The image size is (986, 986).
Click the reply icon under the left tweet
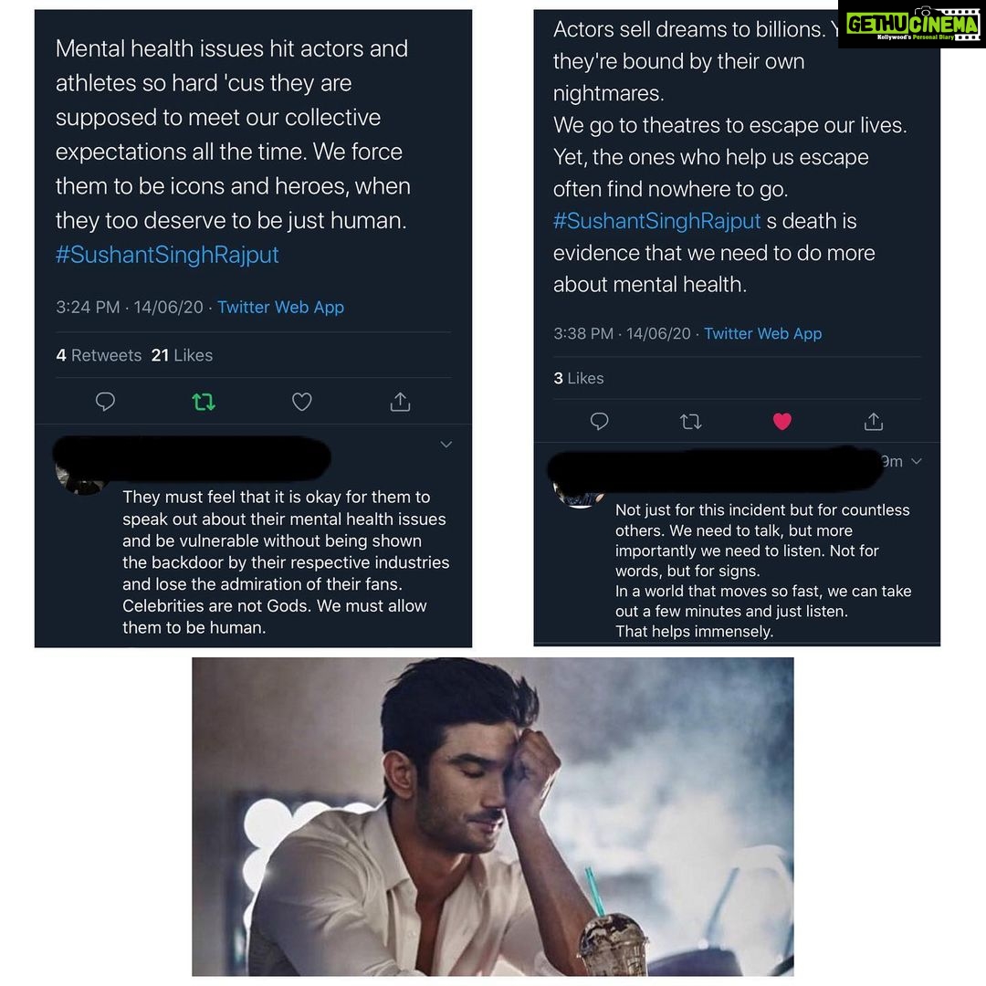[105, 401]
